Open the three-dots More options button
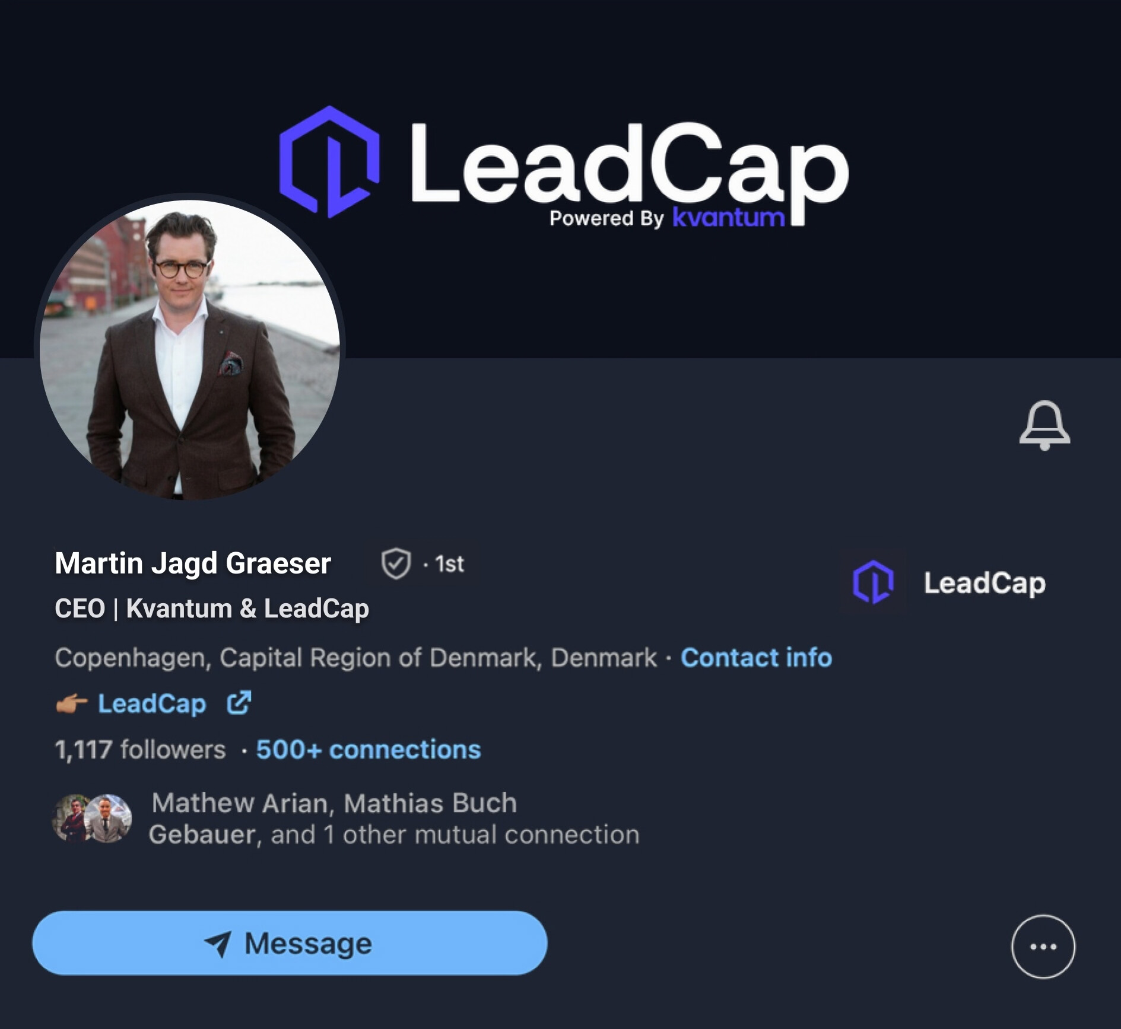 coord(1043,947)
